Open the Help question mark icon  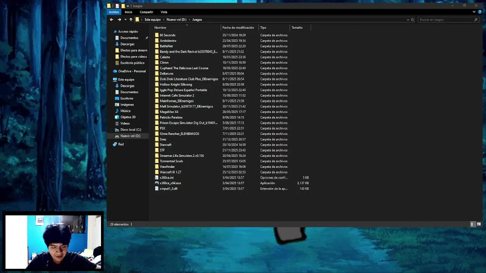pos(480,12)
